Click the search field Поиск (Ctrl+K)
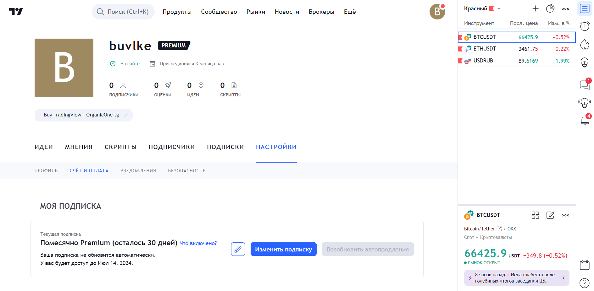 tap(123, 12)
